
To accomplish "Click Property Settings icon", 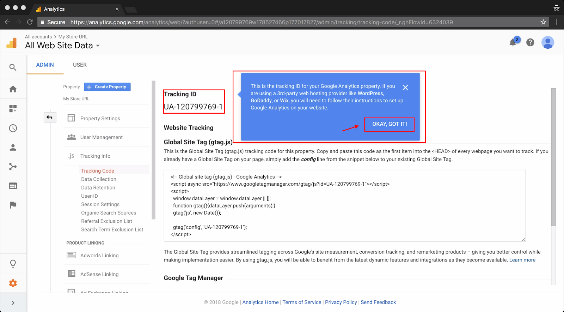I will point(71,118).
